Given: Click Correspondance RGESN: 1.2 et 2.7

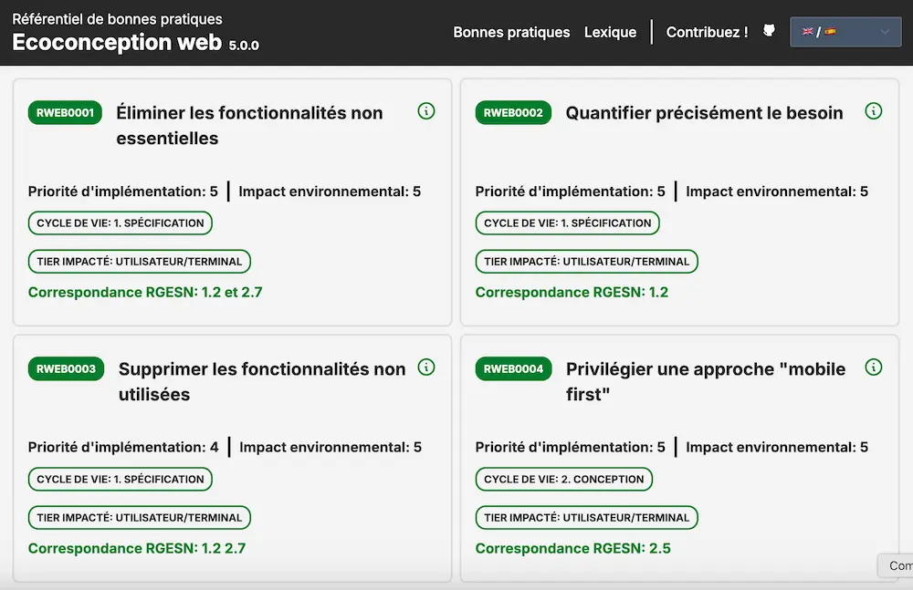Looking at the screenshot, I should tap(145, 292).
